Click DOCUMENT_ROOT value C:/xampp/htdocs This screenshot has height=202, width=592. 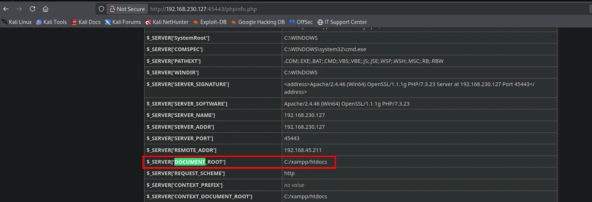click(x=305, y=162)
